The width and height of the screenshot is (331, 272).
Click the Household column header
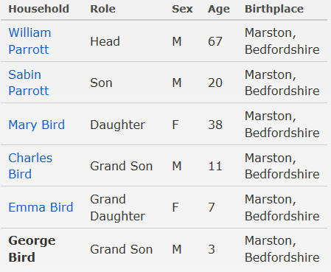point(39,9)
